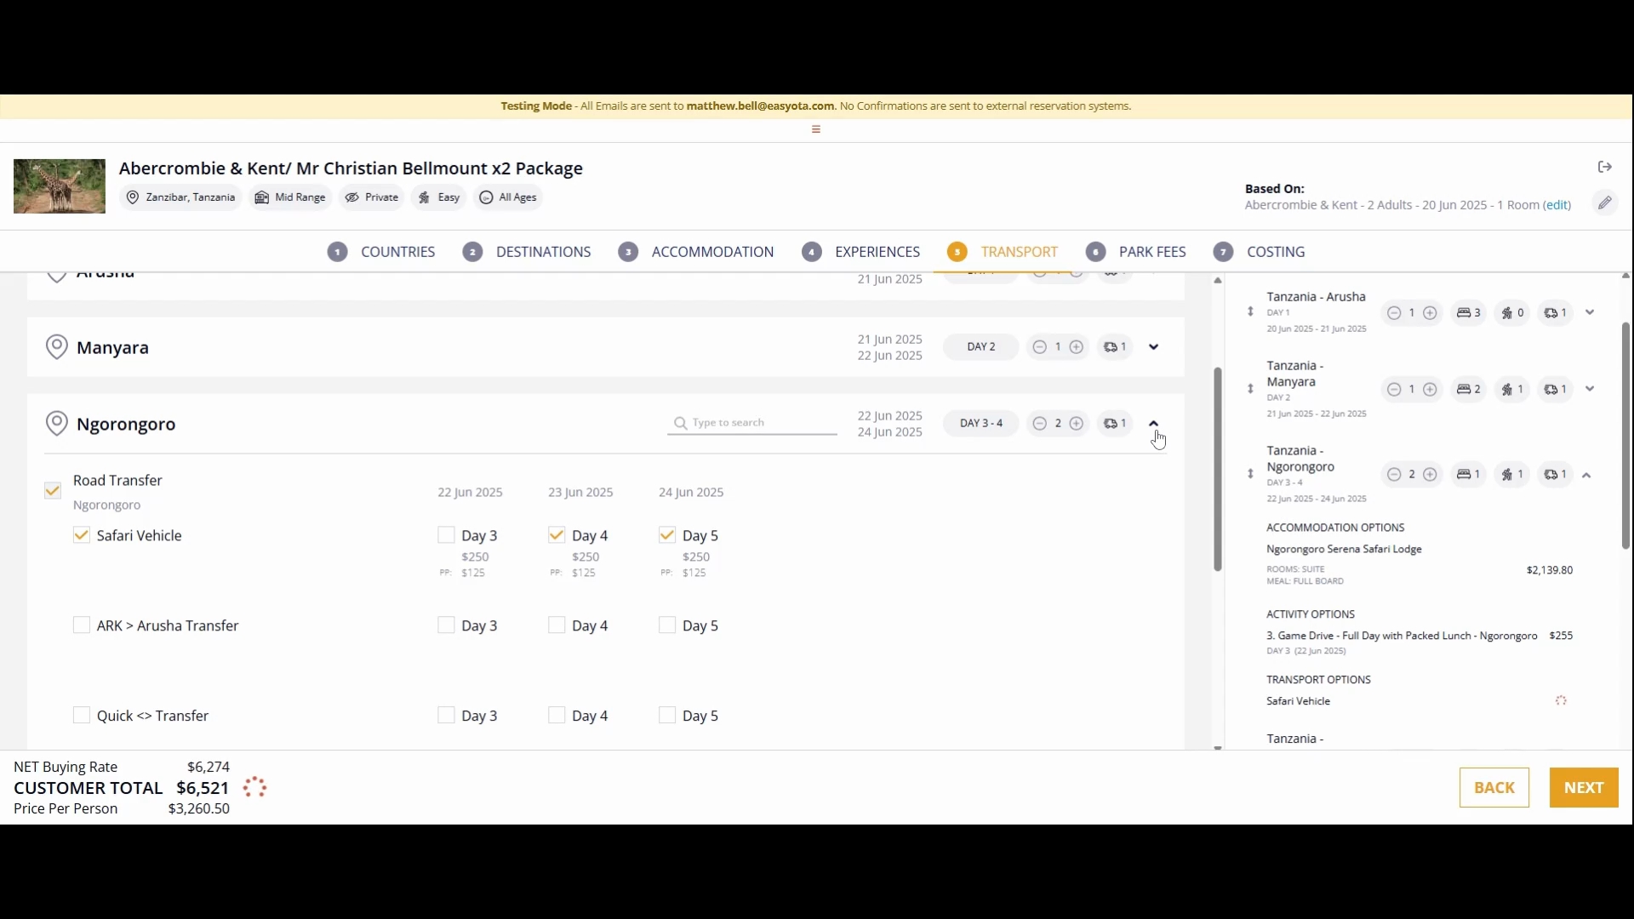Click the Zanzibar, Tanzania location tag
This screenshot has height=919, width=1634.
180,197
